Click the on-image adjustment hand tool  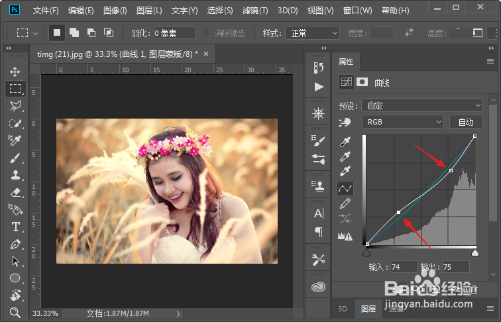pyautogui.click(x=345, y=122)
